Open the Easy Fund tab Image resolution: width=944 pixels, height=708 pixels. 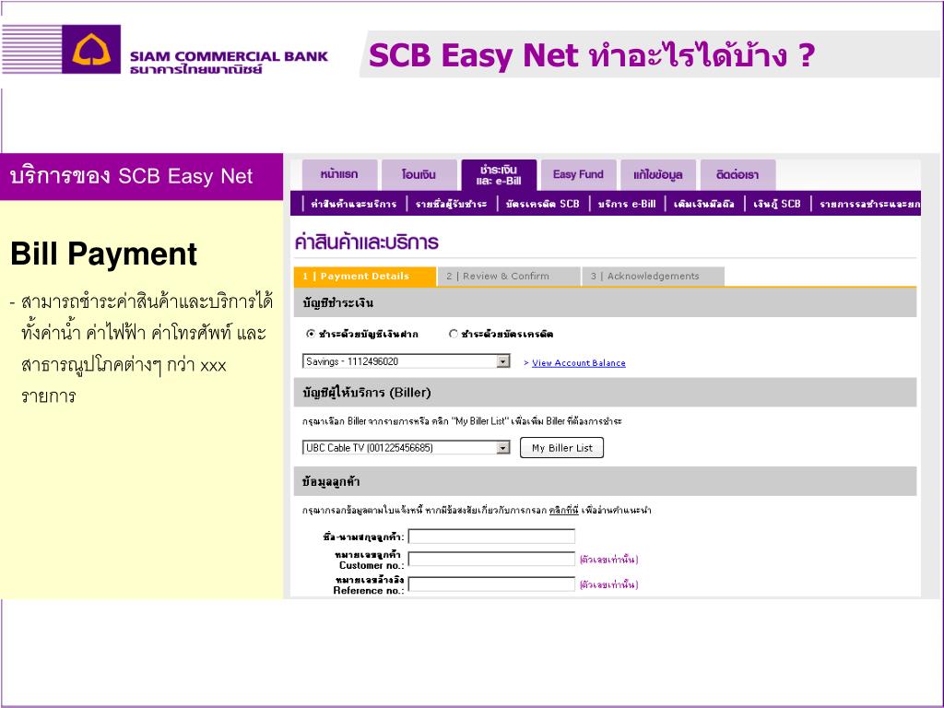(578, 174)
